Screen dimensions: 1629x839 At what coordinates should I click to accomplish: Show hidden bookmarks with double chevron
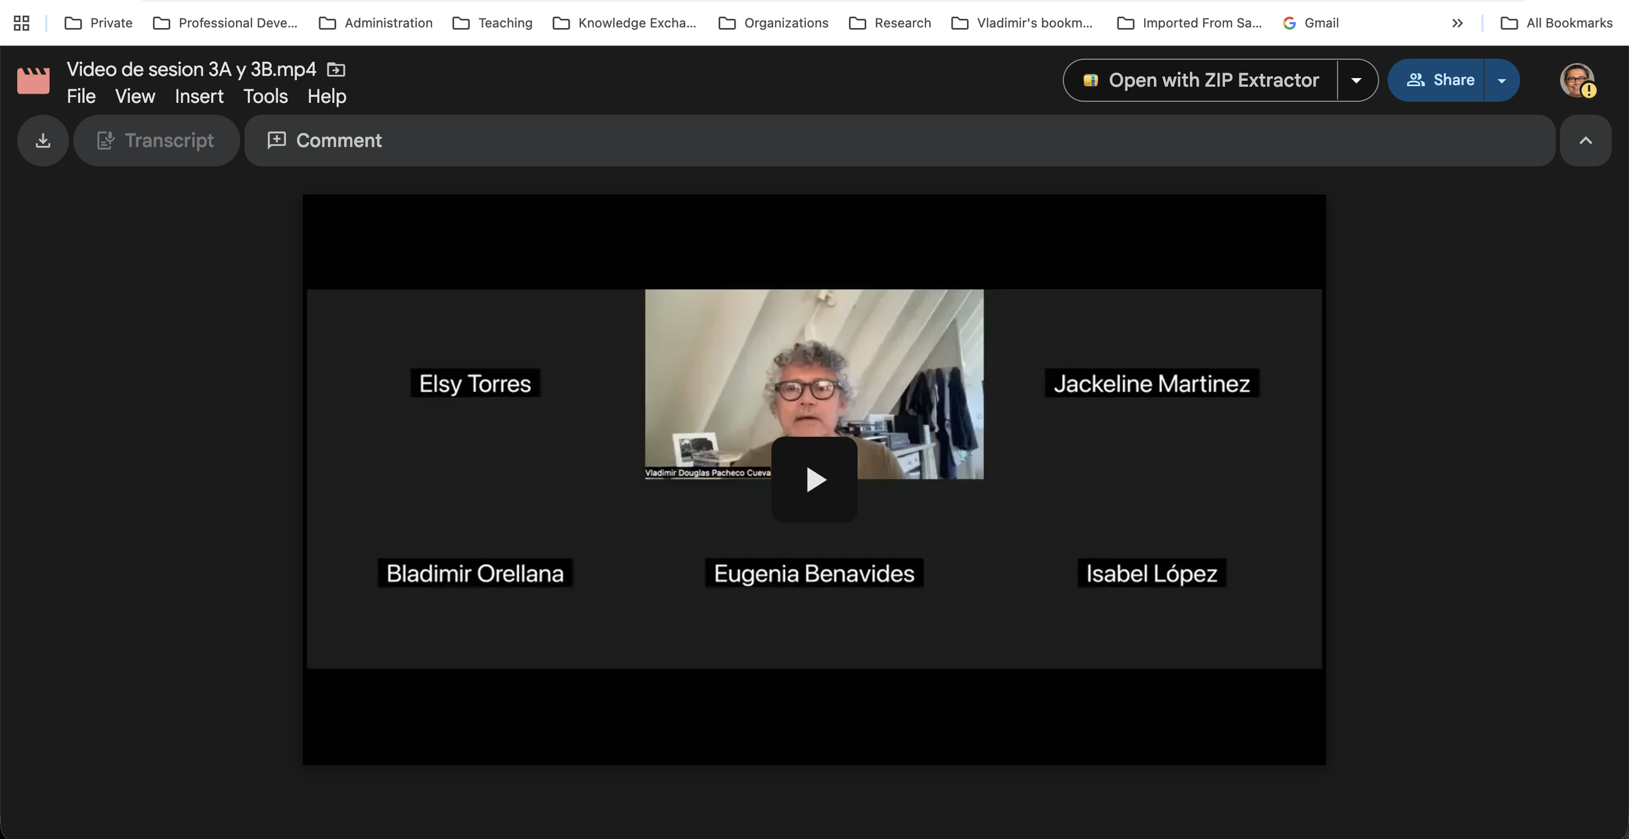[1458, 23]
